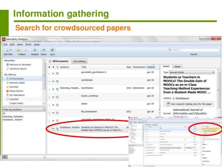Sort by the Title column header

[84, 67]
